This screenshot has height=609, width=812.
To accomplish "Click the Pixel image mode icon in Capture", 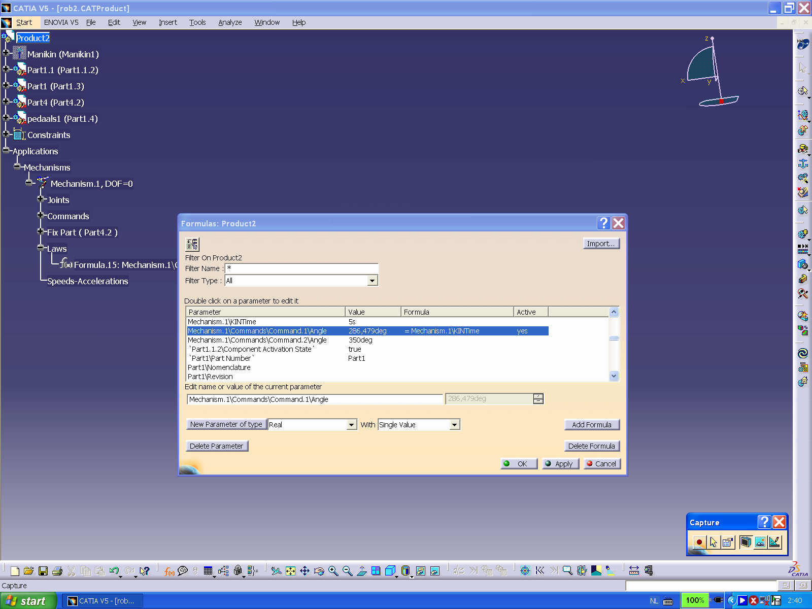I will point(760,542).
